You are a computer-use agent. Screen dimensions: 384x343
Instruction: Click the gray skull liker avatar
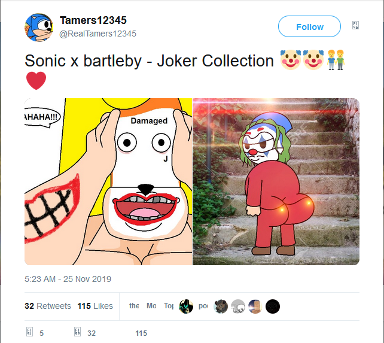point(238,306)
